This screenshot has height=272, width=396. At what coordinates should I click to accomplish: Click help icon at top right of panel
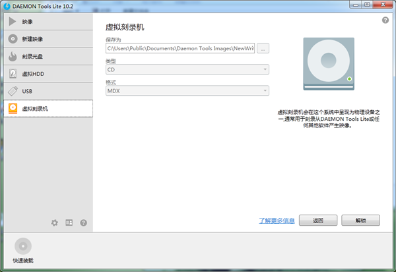(385, 20)
